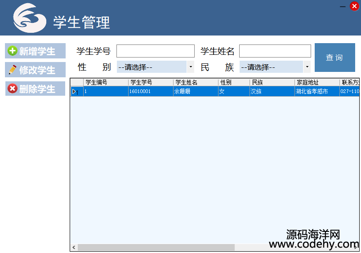Screen dimensions: 361x253
Task: Click the green plus Add Student icon
Action: [13, 51]
